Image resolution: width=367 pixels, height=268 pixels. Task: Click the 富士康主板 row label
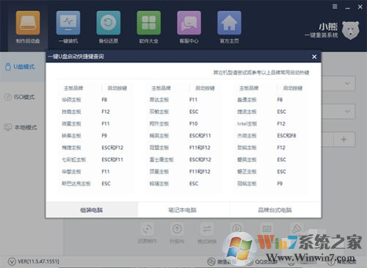(161, 159)
